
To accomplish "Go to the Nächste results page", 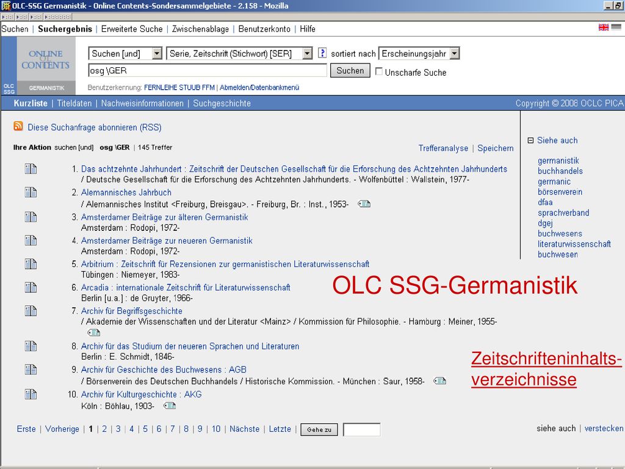I will point(244,429).
